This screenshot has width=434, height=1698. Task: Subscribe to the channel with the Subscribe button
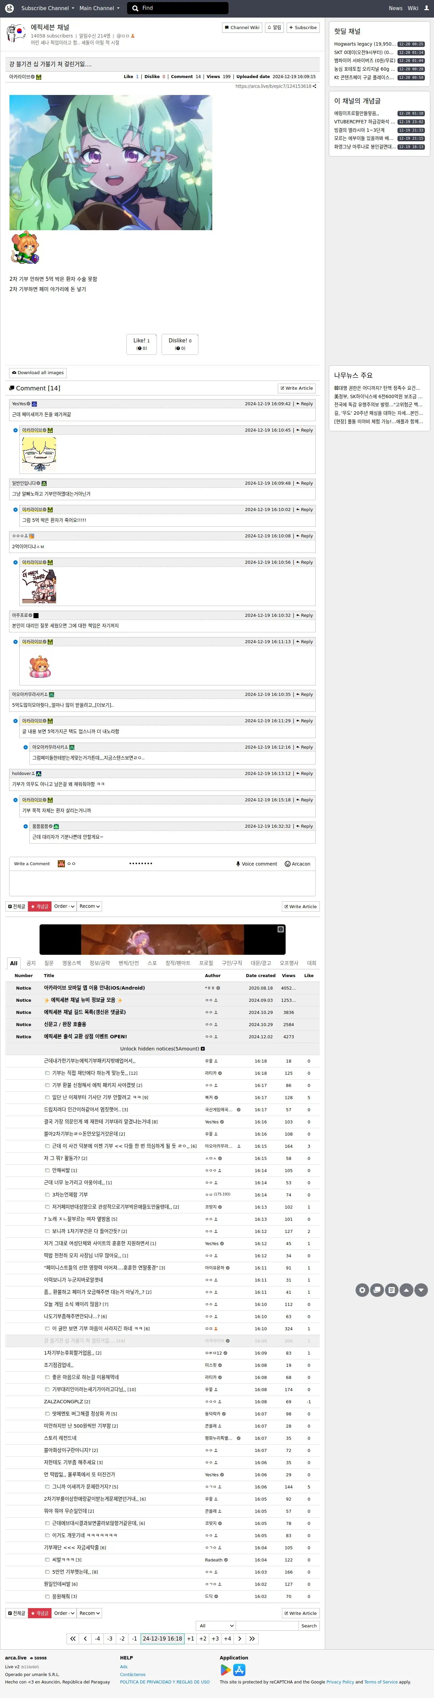pos(303,28)
